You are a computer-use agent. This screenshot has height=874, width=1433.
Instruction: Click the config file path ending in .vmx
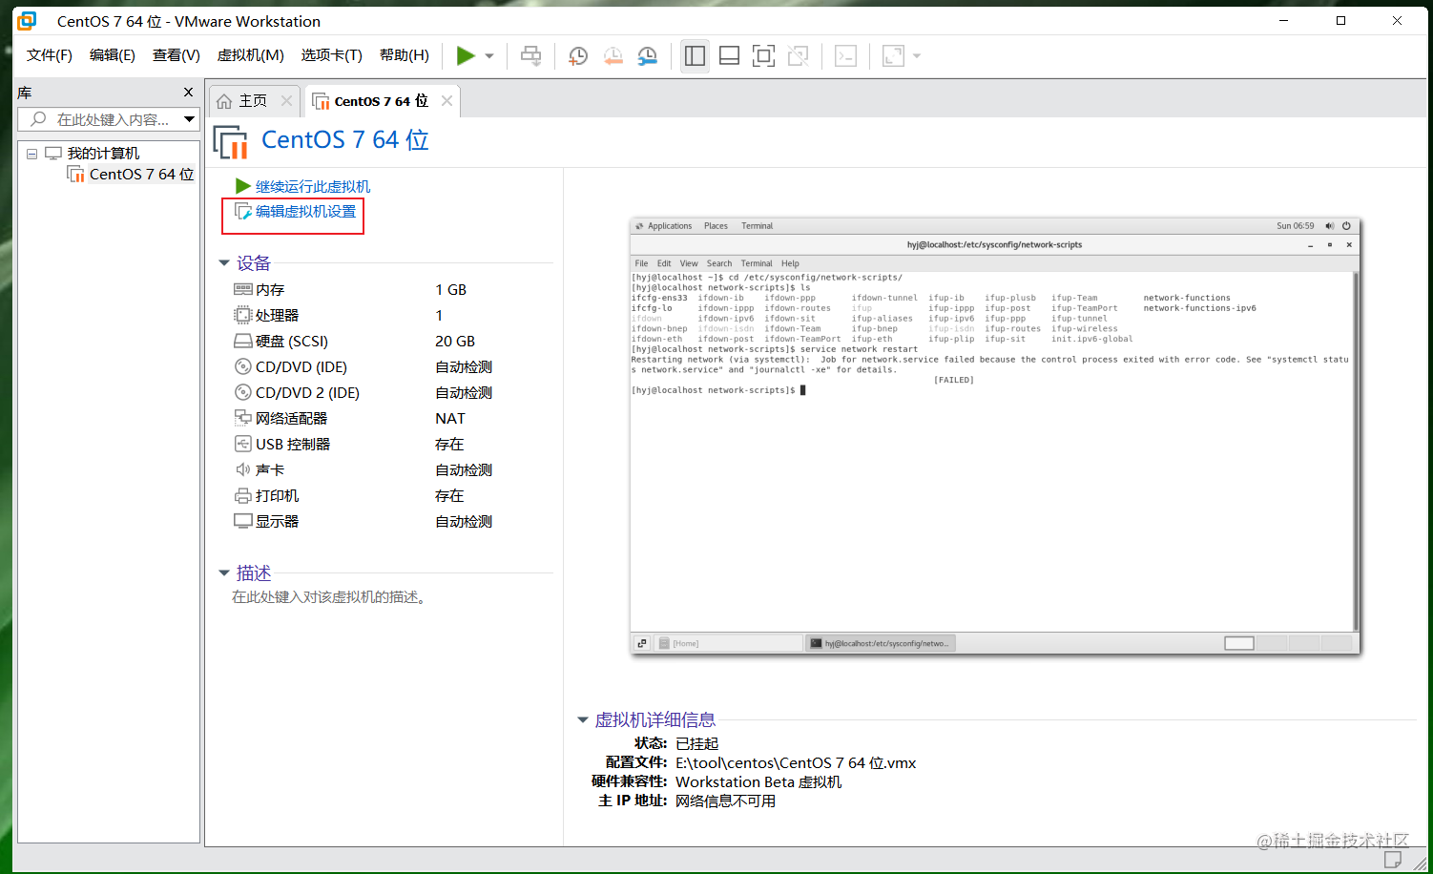(x=796, y=762)
